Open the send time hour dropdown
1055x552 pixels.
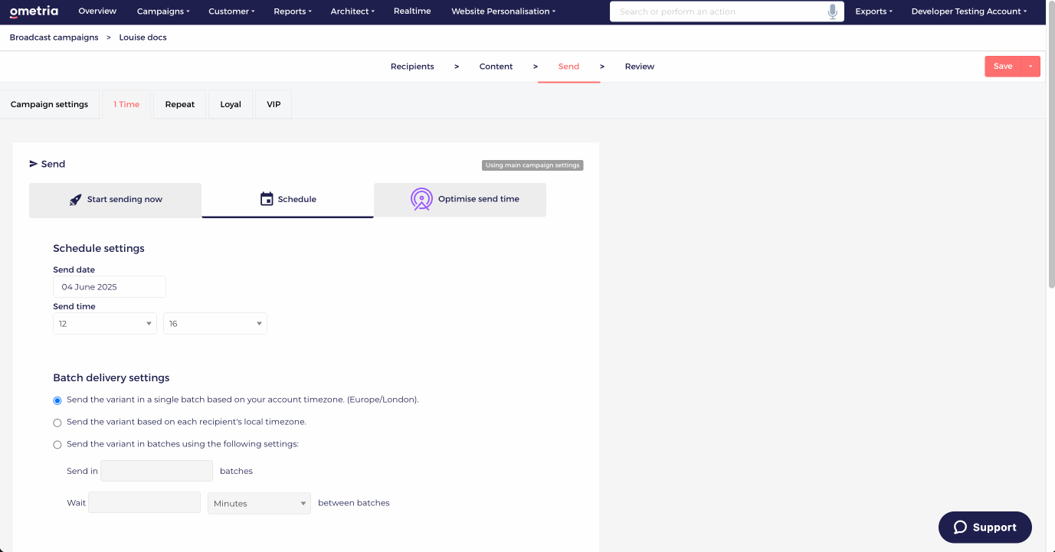[105, 324]
